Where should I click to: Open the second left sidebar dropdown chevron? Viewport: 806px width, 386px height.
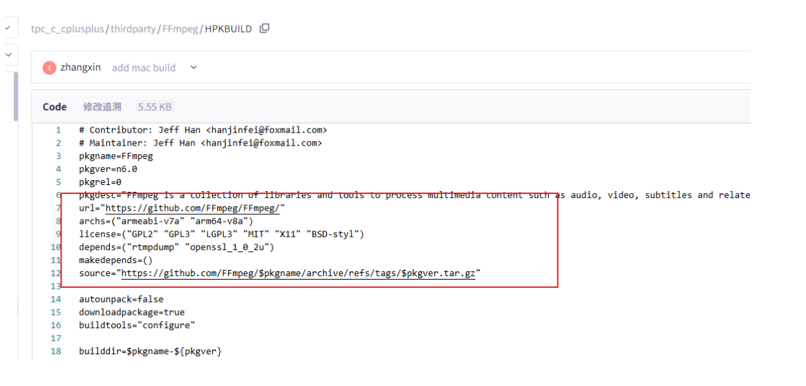(8, 55)
